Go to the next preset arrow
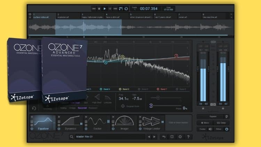 155,137
